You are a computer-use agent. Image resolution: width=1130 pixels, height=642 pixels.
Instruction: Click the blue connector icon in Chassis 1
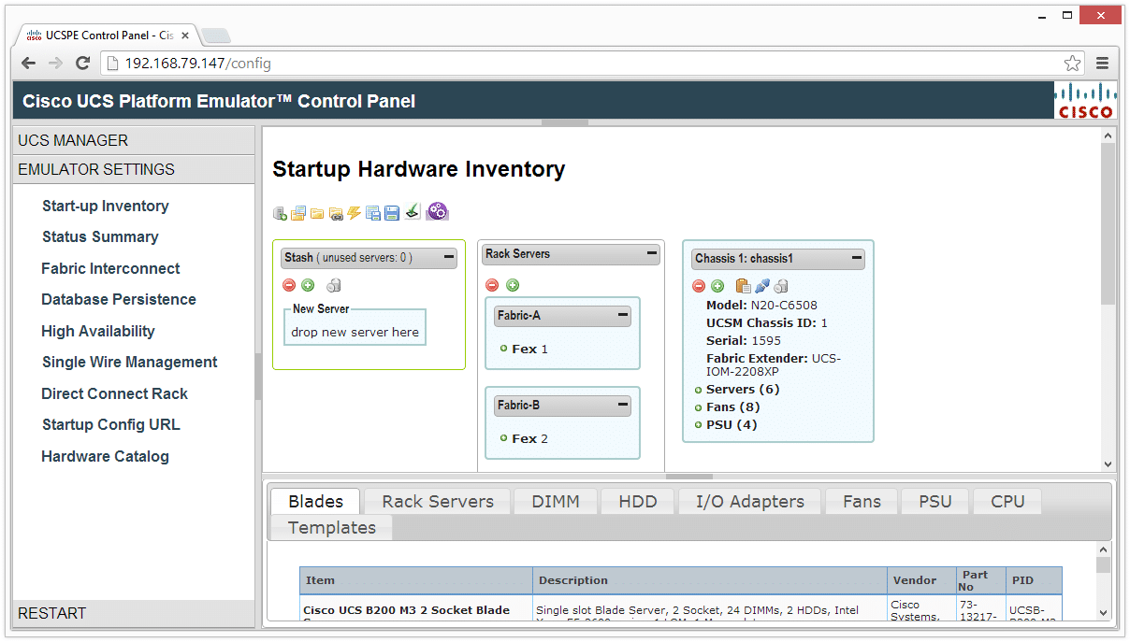pyautogui.click(x=762, y=287)
